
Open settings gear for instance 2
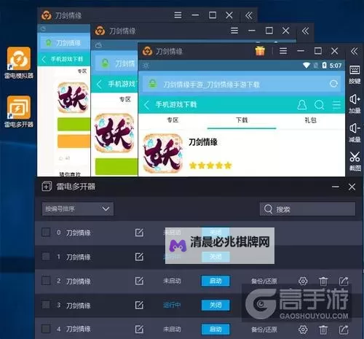303,281
